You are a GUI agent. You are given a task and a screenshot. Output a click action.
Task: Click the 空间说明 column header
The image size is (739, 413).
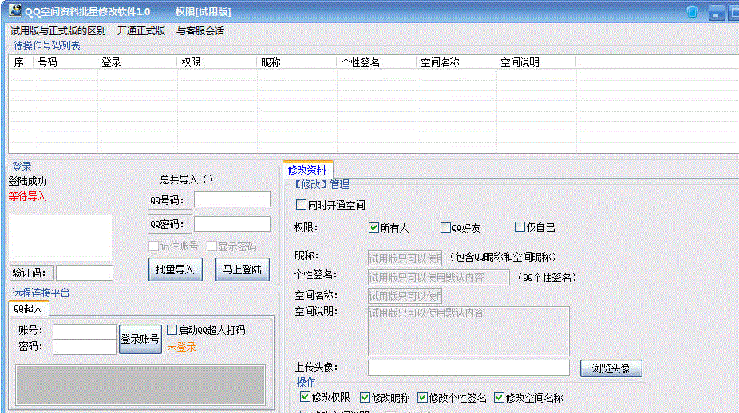click(x=535, y=62)
